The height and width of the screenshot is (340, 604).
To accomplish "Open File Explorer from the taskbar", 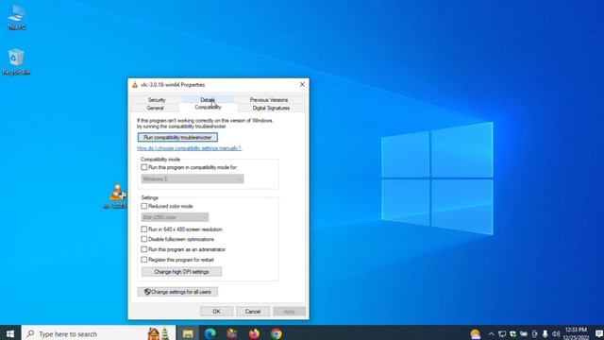I will coord(188,333).
